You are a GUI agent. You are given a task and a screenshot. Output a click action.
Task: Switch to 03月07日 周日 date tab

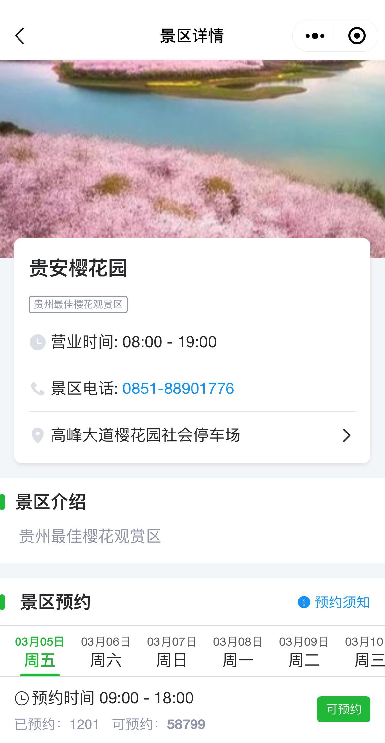point(172,651)
